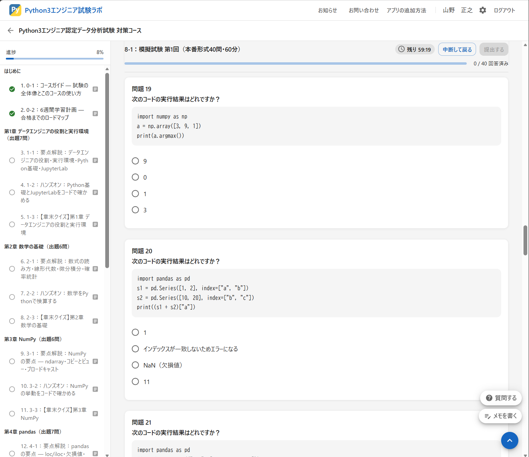Click course title Python3エンジニア認定データ分析試験 対策コース

[x=80, y=31]
